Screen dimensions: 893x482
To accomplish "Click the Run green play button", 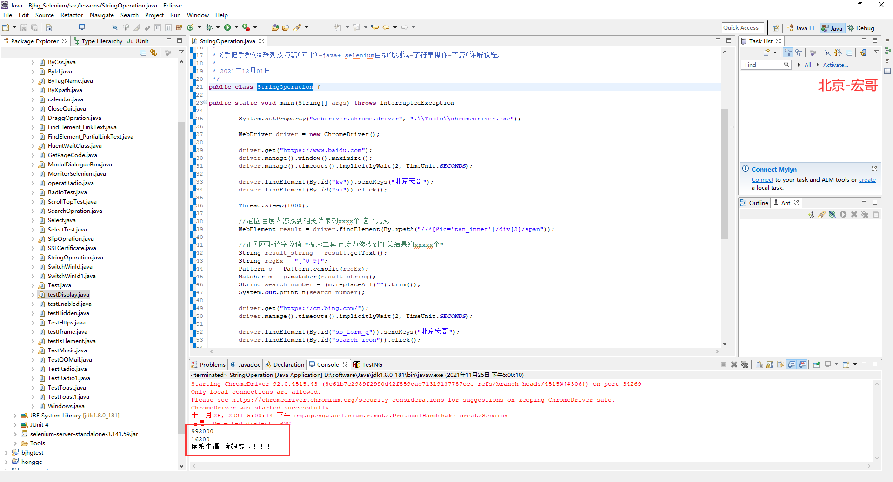I will [x=227, y=27].
